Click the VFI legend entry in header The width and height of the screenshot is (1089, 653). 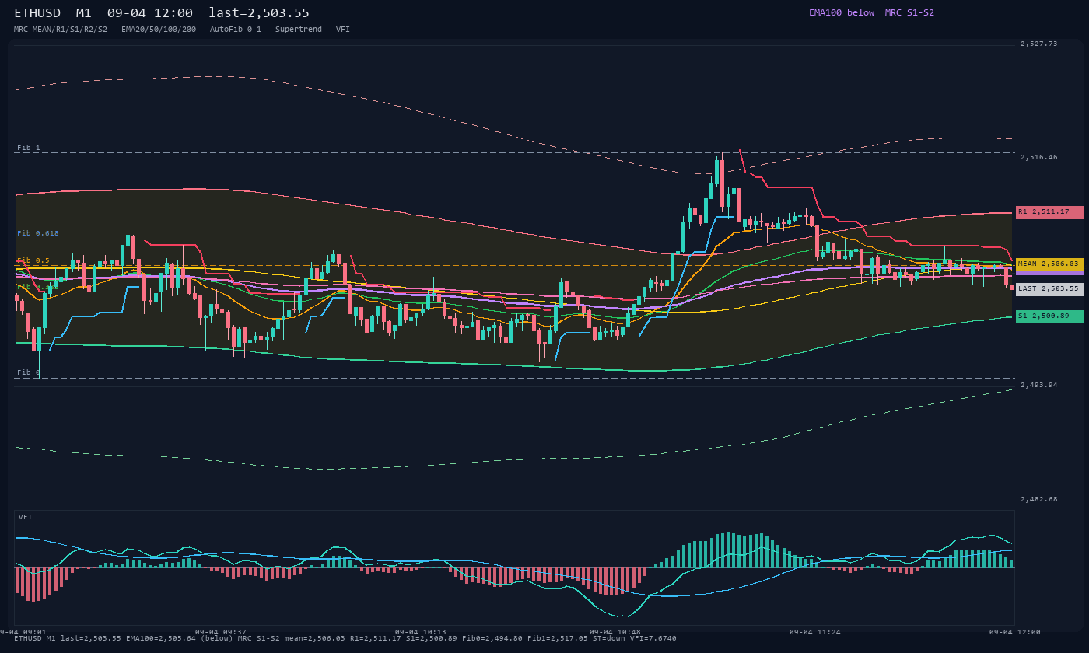[343, 29]
